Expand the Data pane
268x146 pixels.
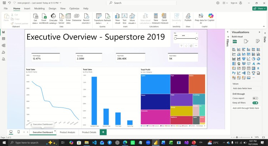click(265, 33)
